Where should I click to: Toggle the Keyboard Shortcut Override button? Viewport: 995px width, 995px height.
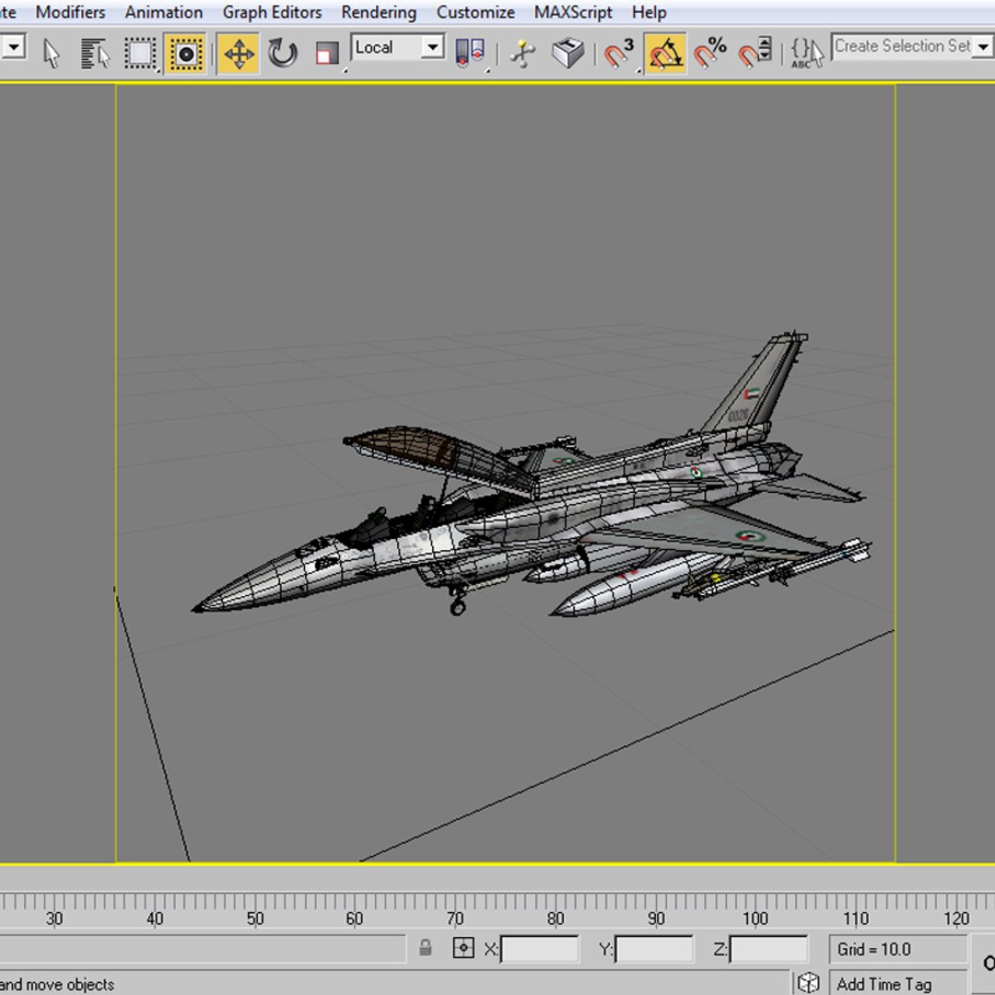point(568,53)
